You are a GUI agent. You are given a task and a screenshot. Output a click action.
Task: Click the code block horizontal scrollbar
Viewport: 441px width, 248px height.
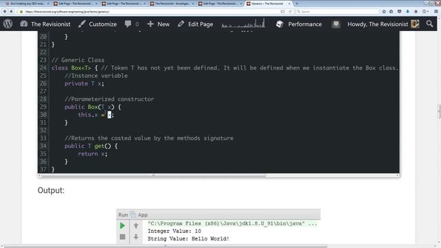tap(154, 175)
